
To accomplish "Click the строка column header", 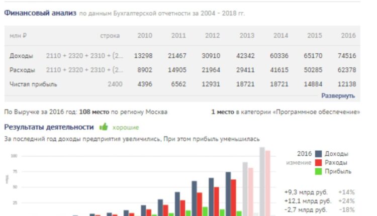I will 110,36.
